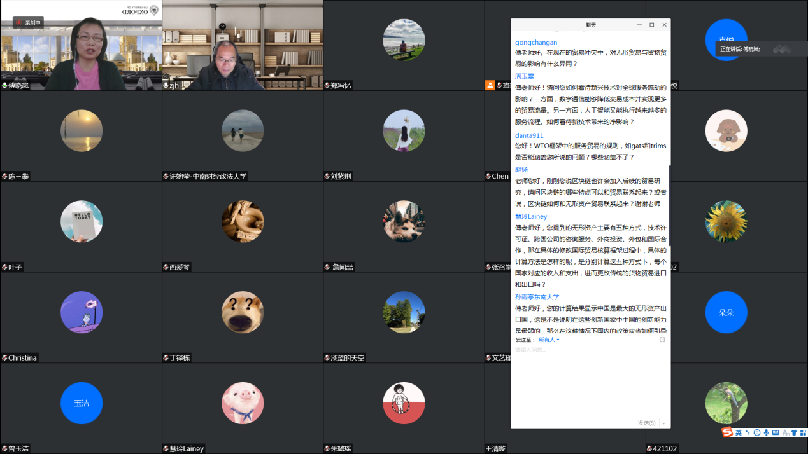Expand the send options arrow beside 发送(S)
Image resolution: width=808 pixels, height=454 pixels.
click(x=663, y=423)
